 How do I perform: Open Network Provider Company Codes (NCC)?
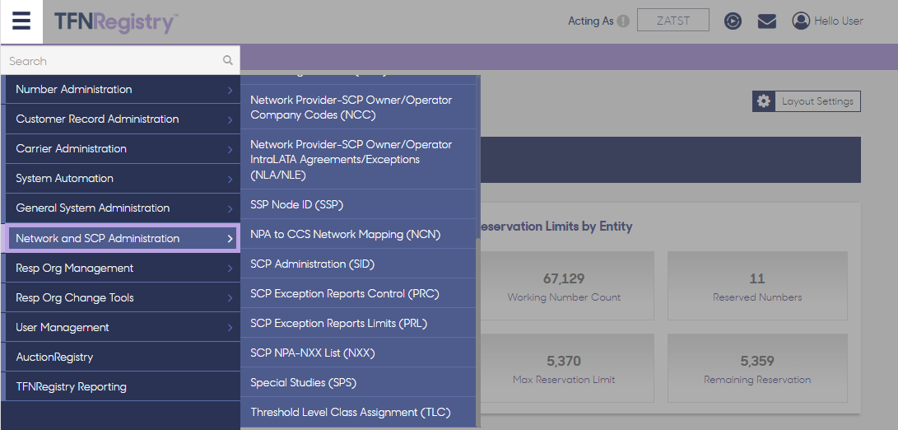(358, 107)
